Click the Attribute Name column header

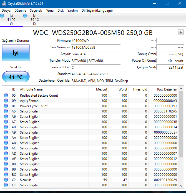pos(53,89)
